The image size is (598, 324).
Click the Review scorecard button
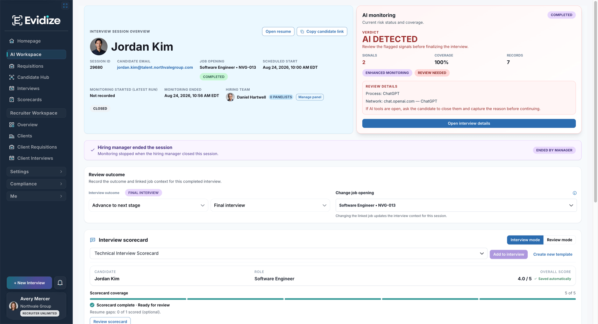point(110,321)
